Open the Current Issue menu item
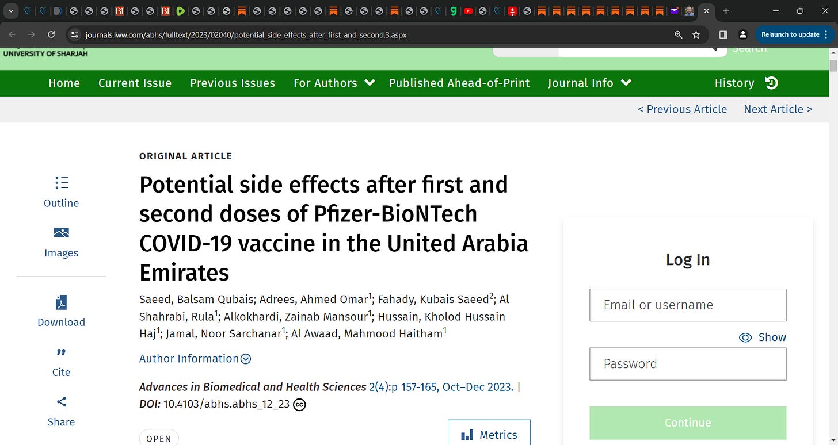This screenshot has height=445, width=838. (135, 83)
